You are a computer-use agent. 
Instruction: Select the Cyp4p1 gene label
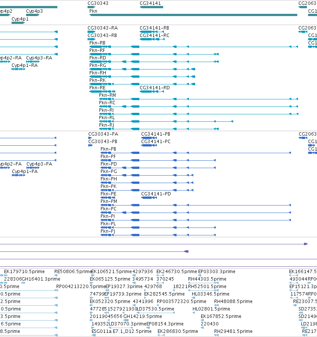click(x=20, y=19)
